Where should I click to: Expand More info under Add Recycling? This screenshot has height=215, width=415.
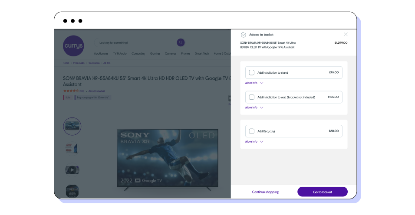254,141
